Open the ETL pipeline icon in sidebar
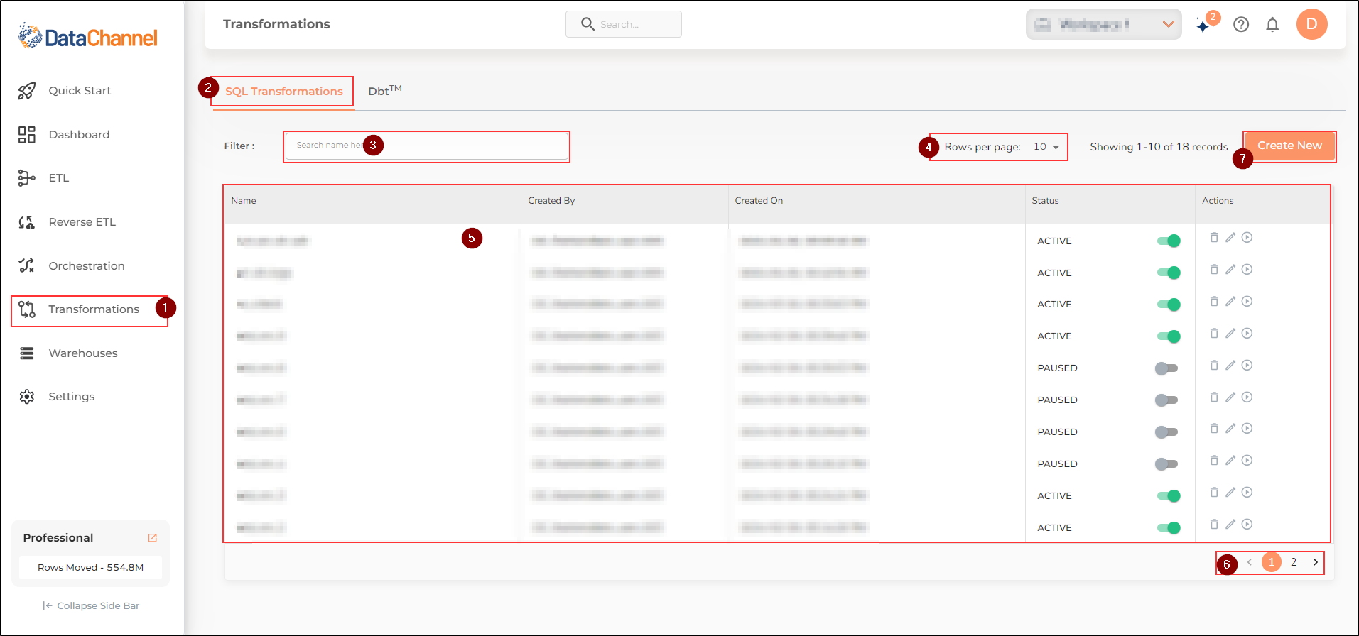This screenshot has width=1359, height=636. [27, 178]
